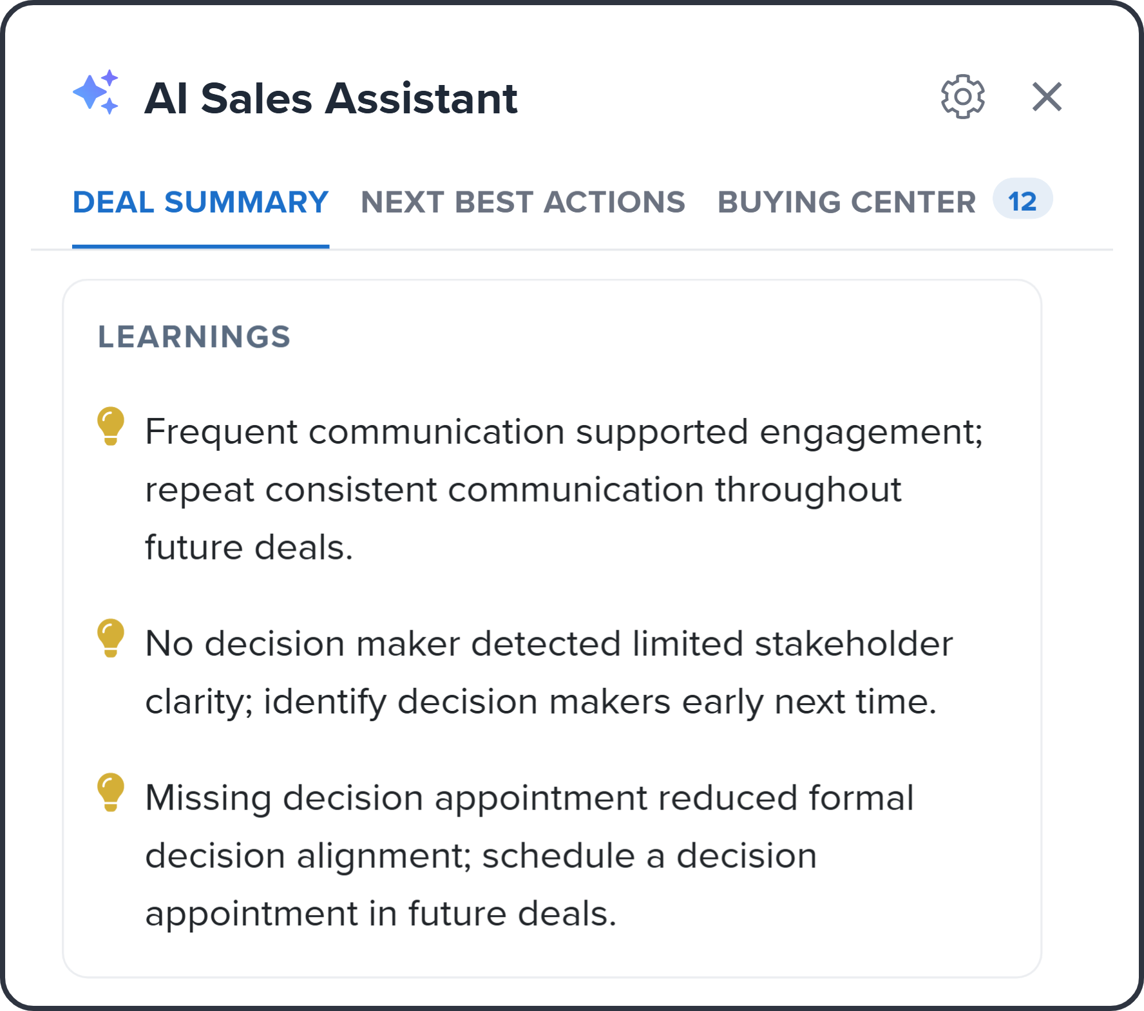Click the Learnings section heading
The image size is (1144, 1011).
click(x=194, y=337)
